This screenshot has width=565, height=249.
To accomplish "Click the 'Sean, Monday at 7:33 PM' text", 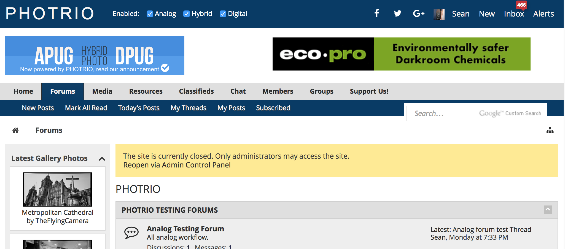I will pos(469,237).
